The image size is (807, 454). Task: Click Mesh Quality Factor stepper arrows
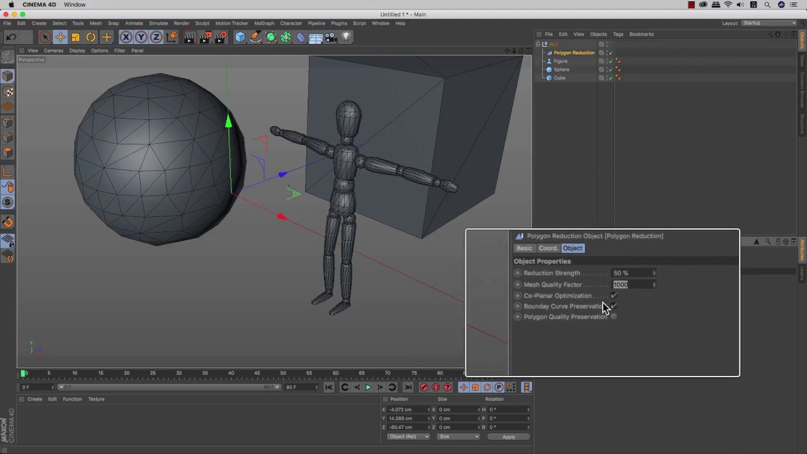point(654,284)
